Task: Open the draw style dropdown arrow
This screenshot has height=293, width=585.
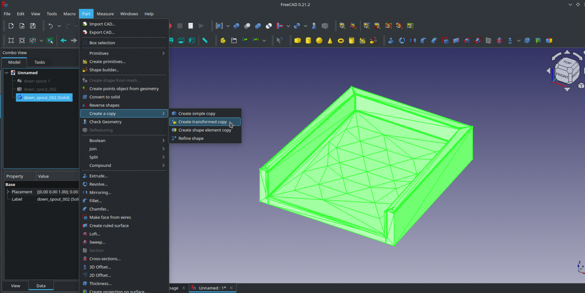Action: (x=41, y=40)
